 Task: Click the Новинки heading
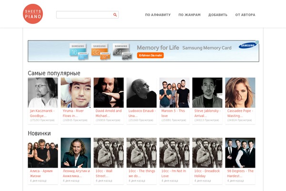(x=39, y=133)
